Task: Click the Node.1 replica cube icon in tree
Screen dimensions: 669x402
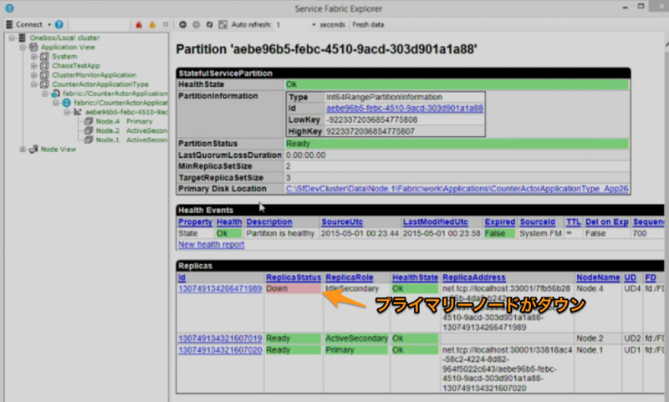Action: [89, 140]
